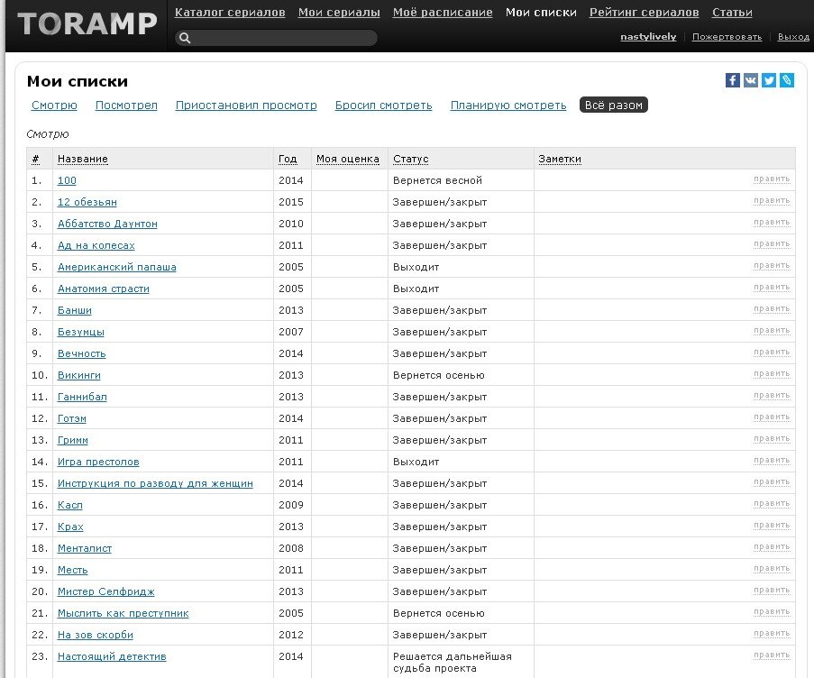The width and height of the screenshot is (814, 678).
Task: Open Мистер Селфридж series page
Action: tap(105, 591)
